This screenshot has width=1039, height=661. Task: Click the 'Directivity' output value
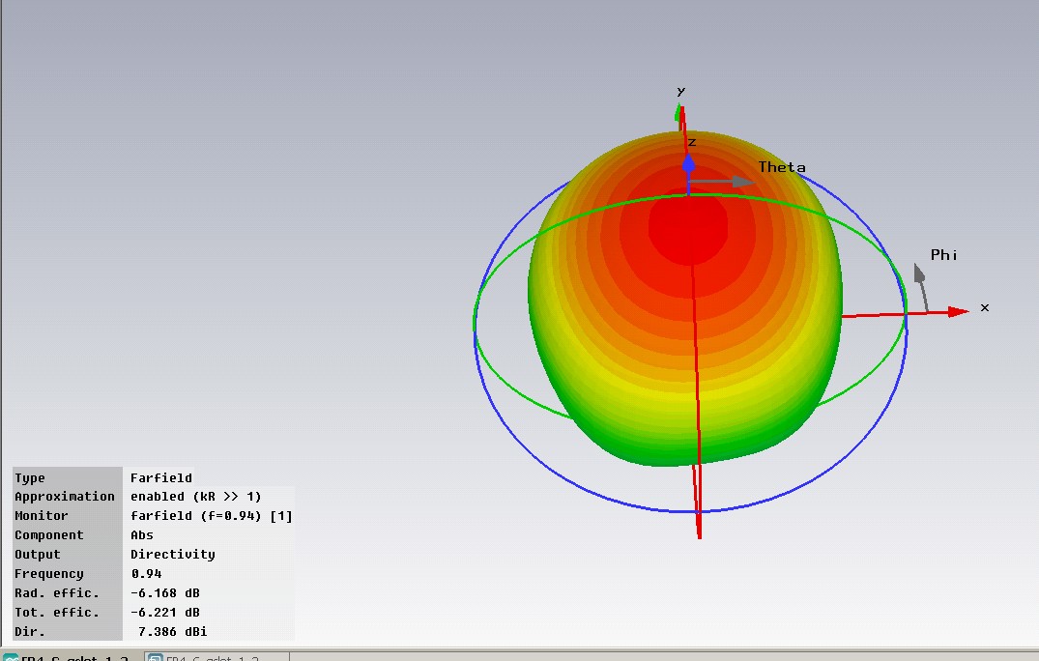tap(172, 554)
